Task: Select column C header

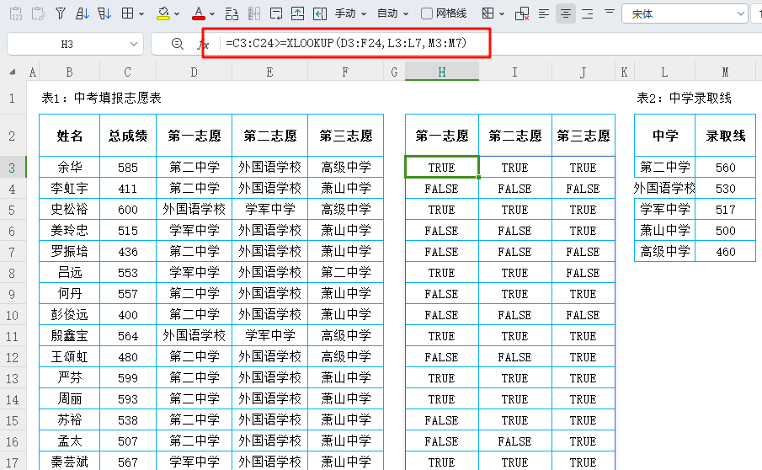Action: 127,72
